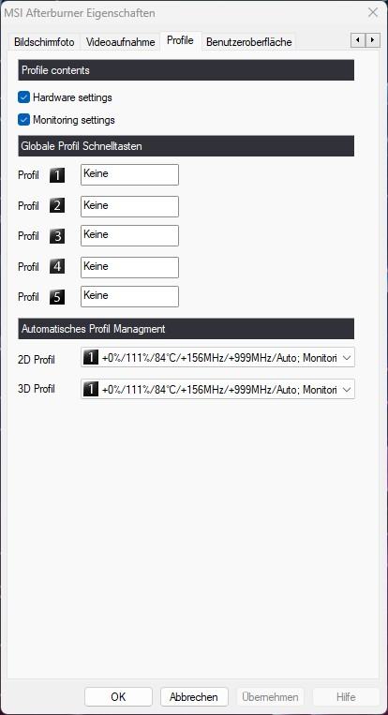Click the Profil 2 number icon
This screenshot has height=715, width=388.
[57, 205]
